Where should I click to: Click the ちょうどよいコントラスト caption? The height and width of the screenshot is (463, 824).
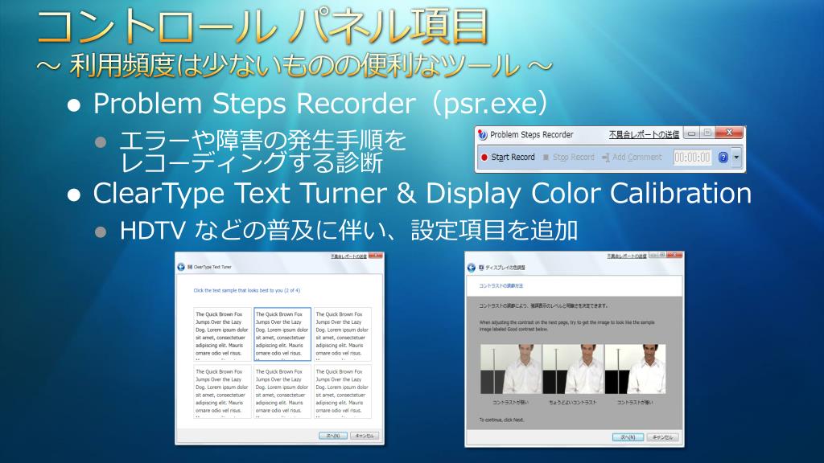572,403
